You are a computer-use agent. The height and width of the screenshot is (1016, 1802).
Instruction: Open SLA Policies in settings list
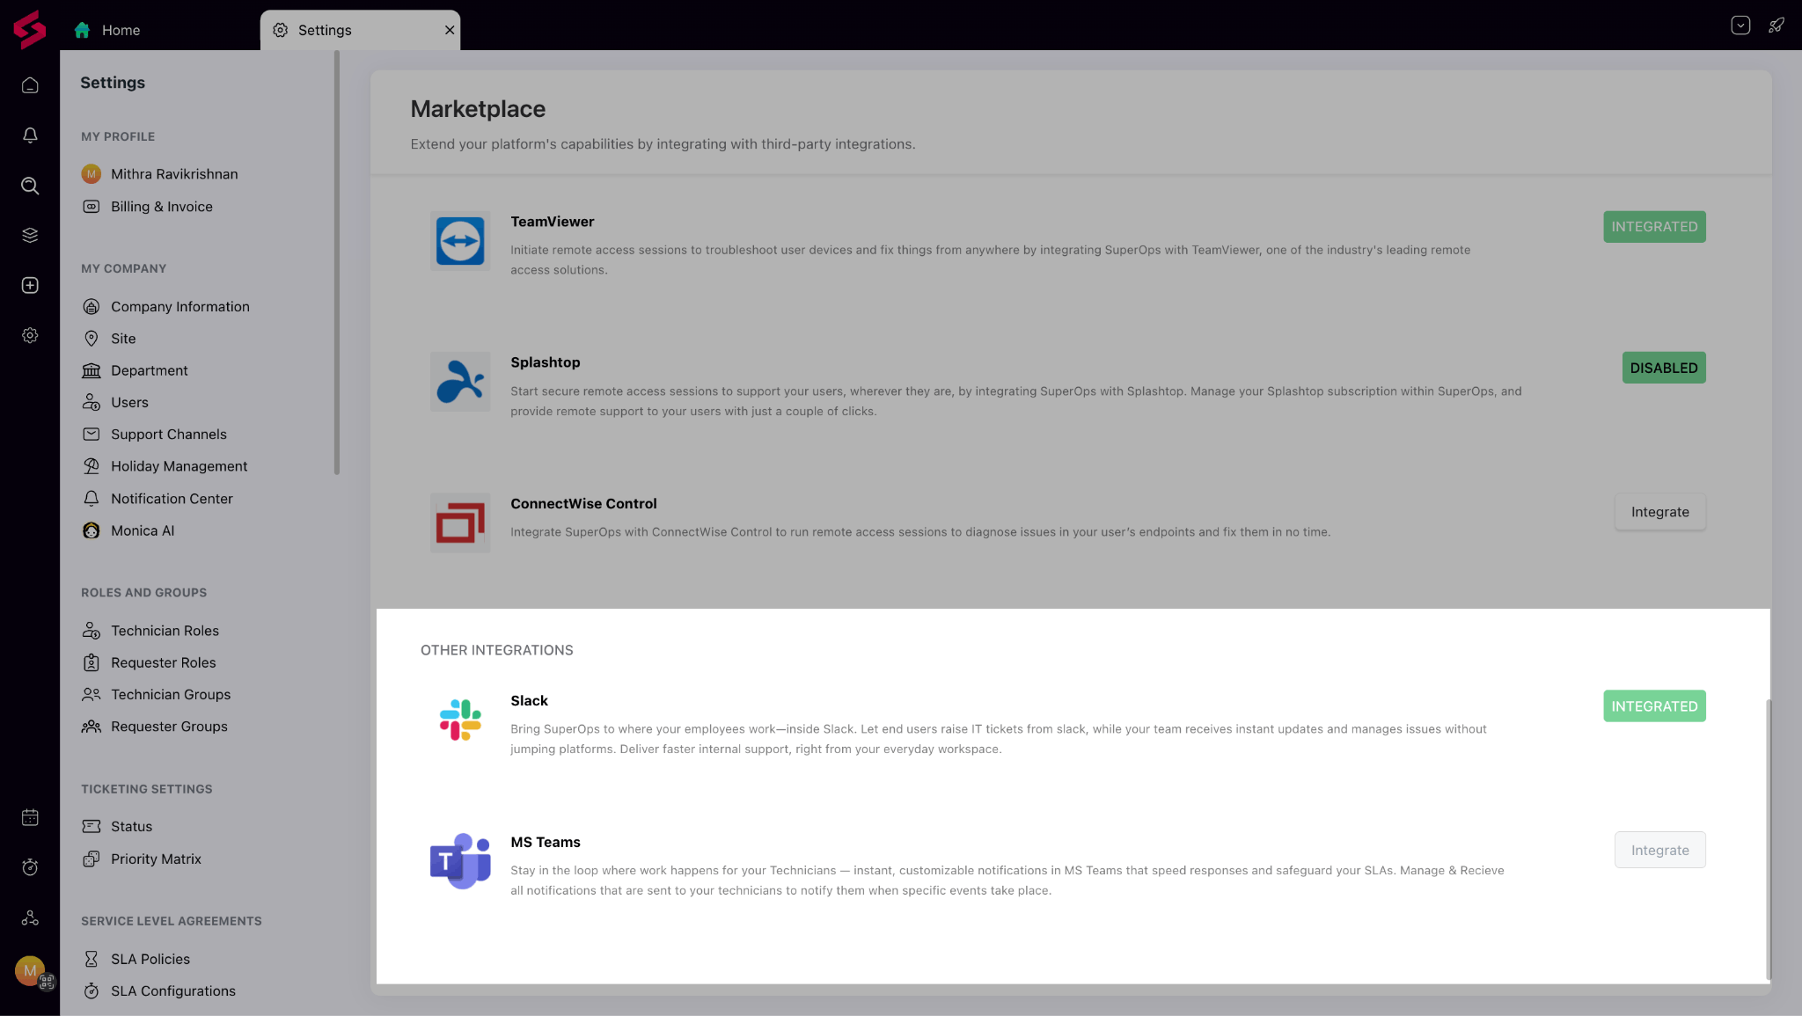point(150,959)
